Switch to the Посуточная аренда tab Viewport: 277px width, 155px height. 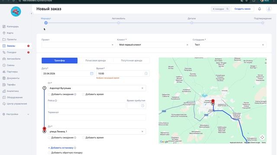132,60
